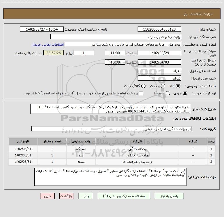Click the واحد شمارش column header
This screenshot has width=224, height=217.
81,141
